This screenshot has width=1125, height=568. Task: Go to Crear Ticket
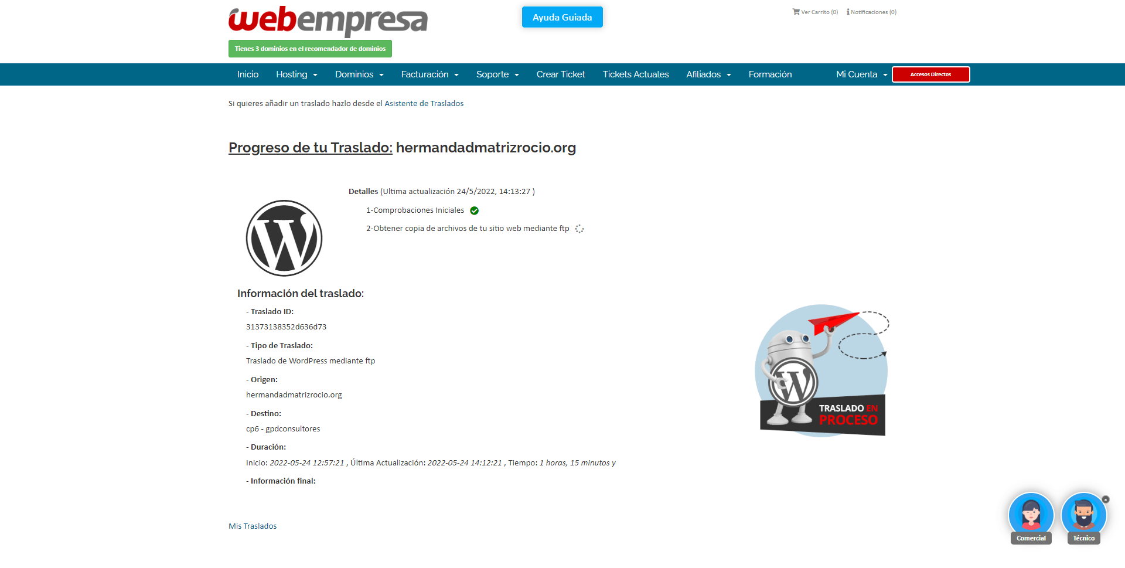tap(561, 74)
